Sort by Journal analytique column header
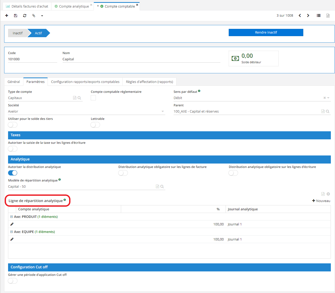 tap(278, 209)
